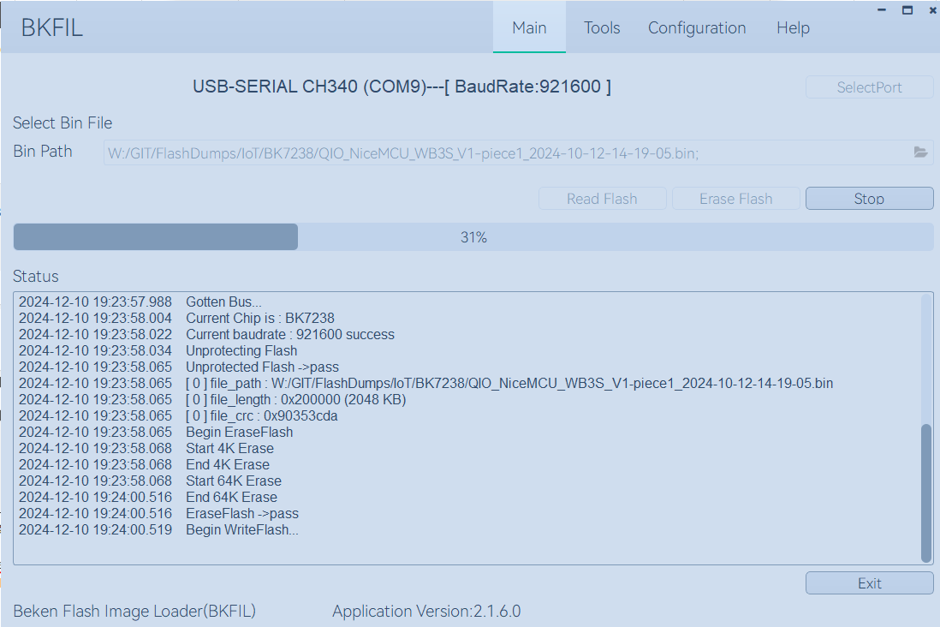
Task: Click the 'Status' heading
Action: coord(36,276)
